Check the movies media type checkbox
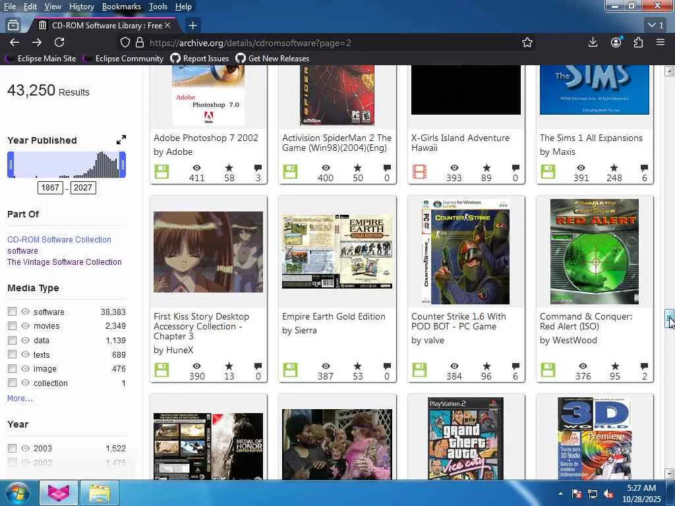Screen dimensions: 675x506 (x=12, y=325)
